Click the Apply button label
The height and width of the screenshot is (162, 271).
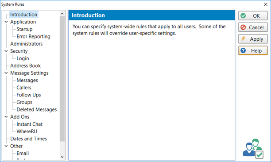click(256, 39)
